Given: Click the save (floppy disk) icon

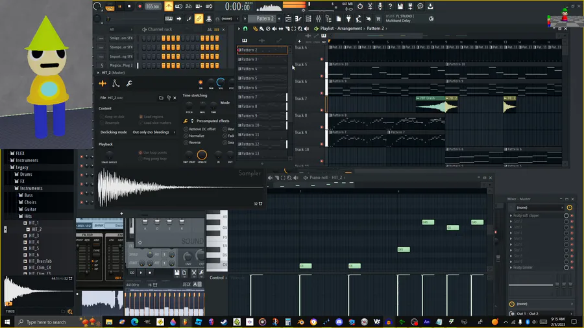Looking at the screenshot, I should pyautogui.click(x=400, y=6).
